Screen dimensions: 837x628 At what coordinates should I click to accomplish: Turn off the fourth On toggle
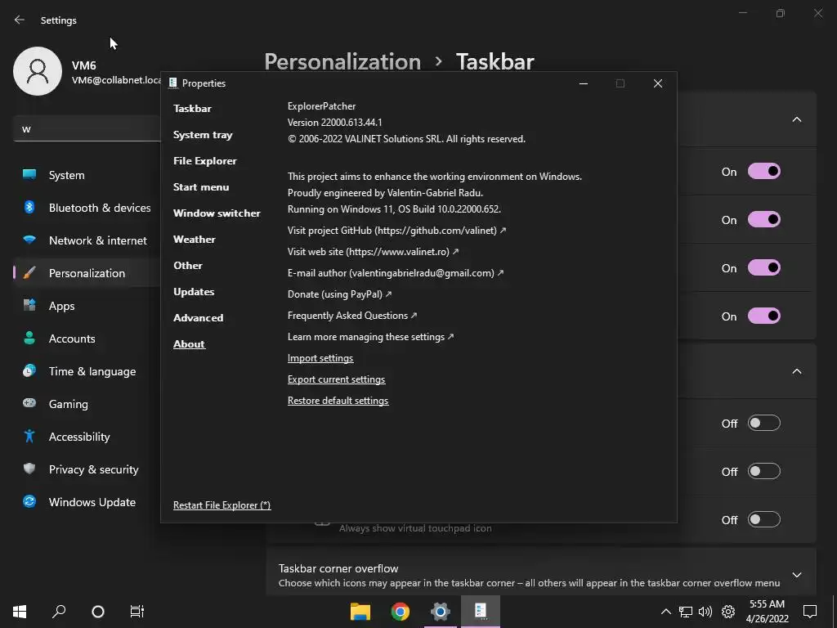[x=764, y=316]
